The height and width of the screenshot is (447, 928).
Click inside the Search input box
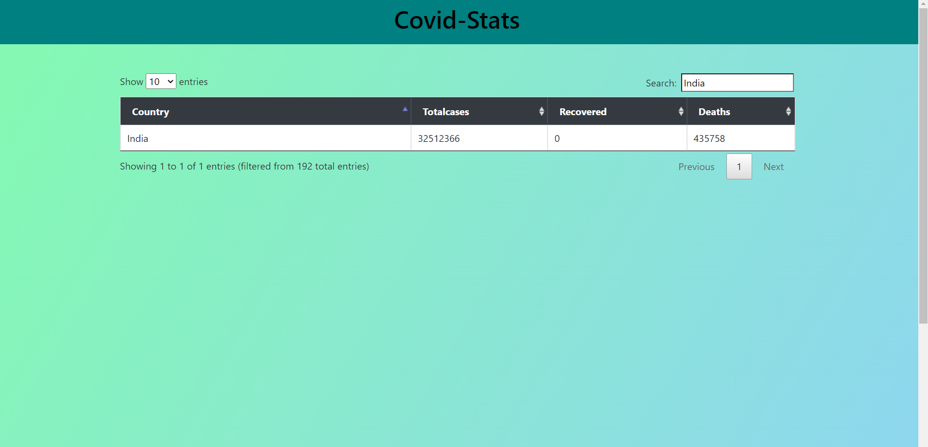[x=737, y=83]
